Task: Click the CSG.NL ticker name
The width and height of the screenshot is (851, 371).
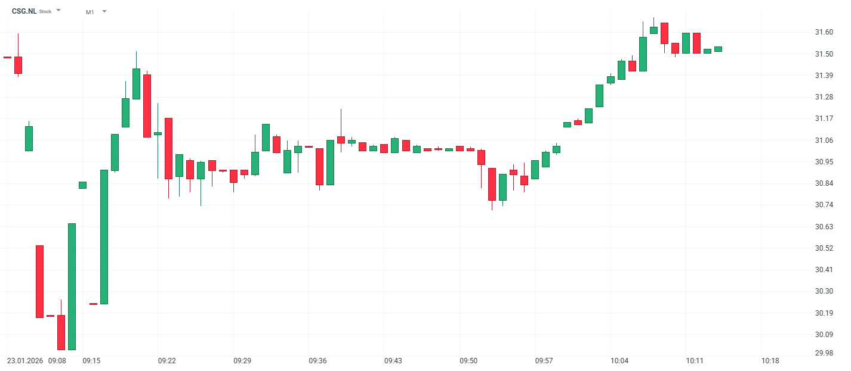Action: tap(24, 11)
